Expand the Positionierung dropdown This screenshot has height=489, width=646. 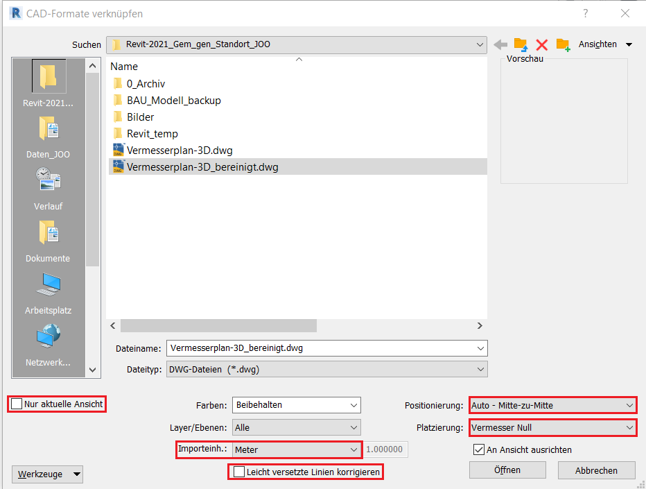click(552, 405)
